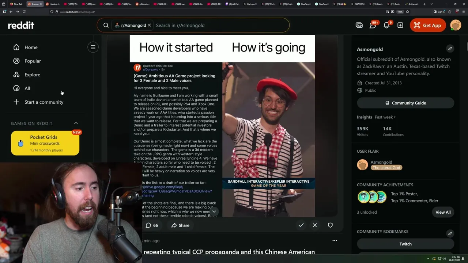
Task: Click the 190% zoom level indicator
Action: tap(400, 12)
